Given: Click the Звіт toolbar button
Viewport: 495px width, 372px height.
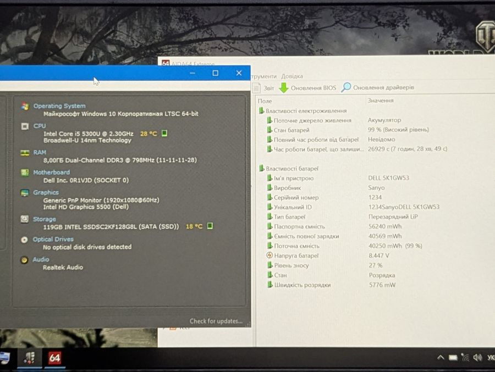Looking at the screenshot, I should (263, 88).
